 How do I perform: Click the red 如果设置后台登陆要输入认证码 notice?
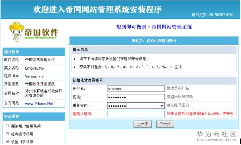(200, 114)
